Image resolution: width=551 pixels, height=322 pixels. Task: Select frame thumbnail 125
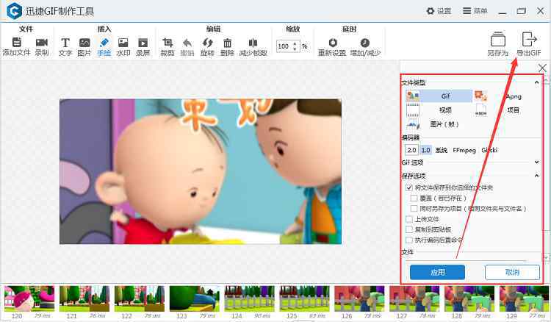305,298
